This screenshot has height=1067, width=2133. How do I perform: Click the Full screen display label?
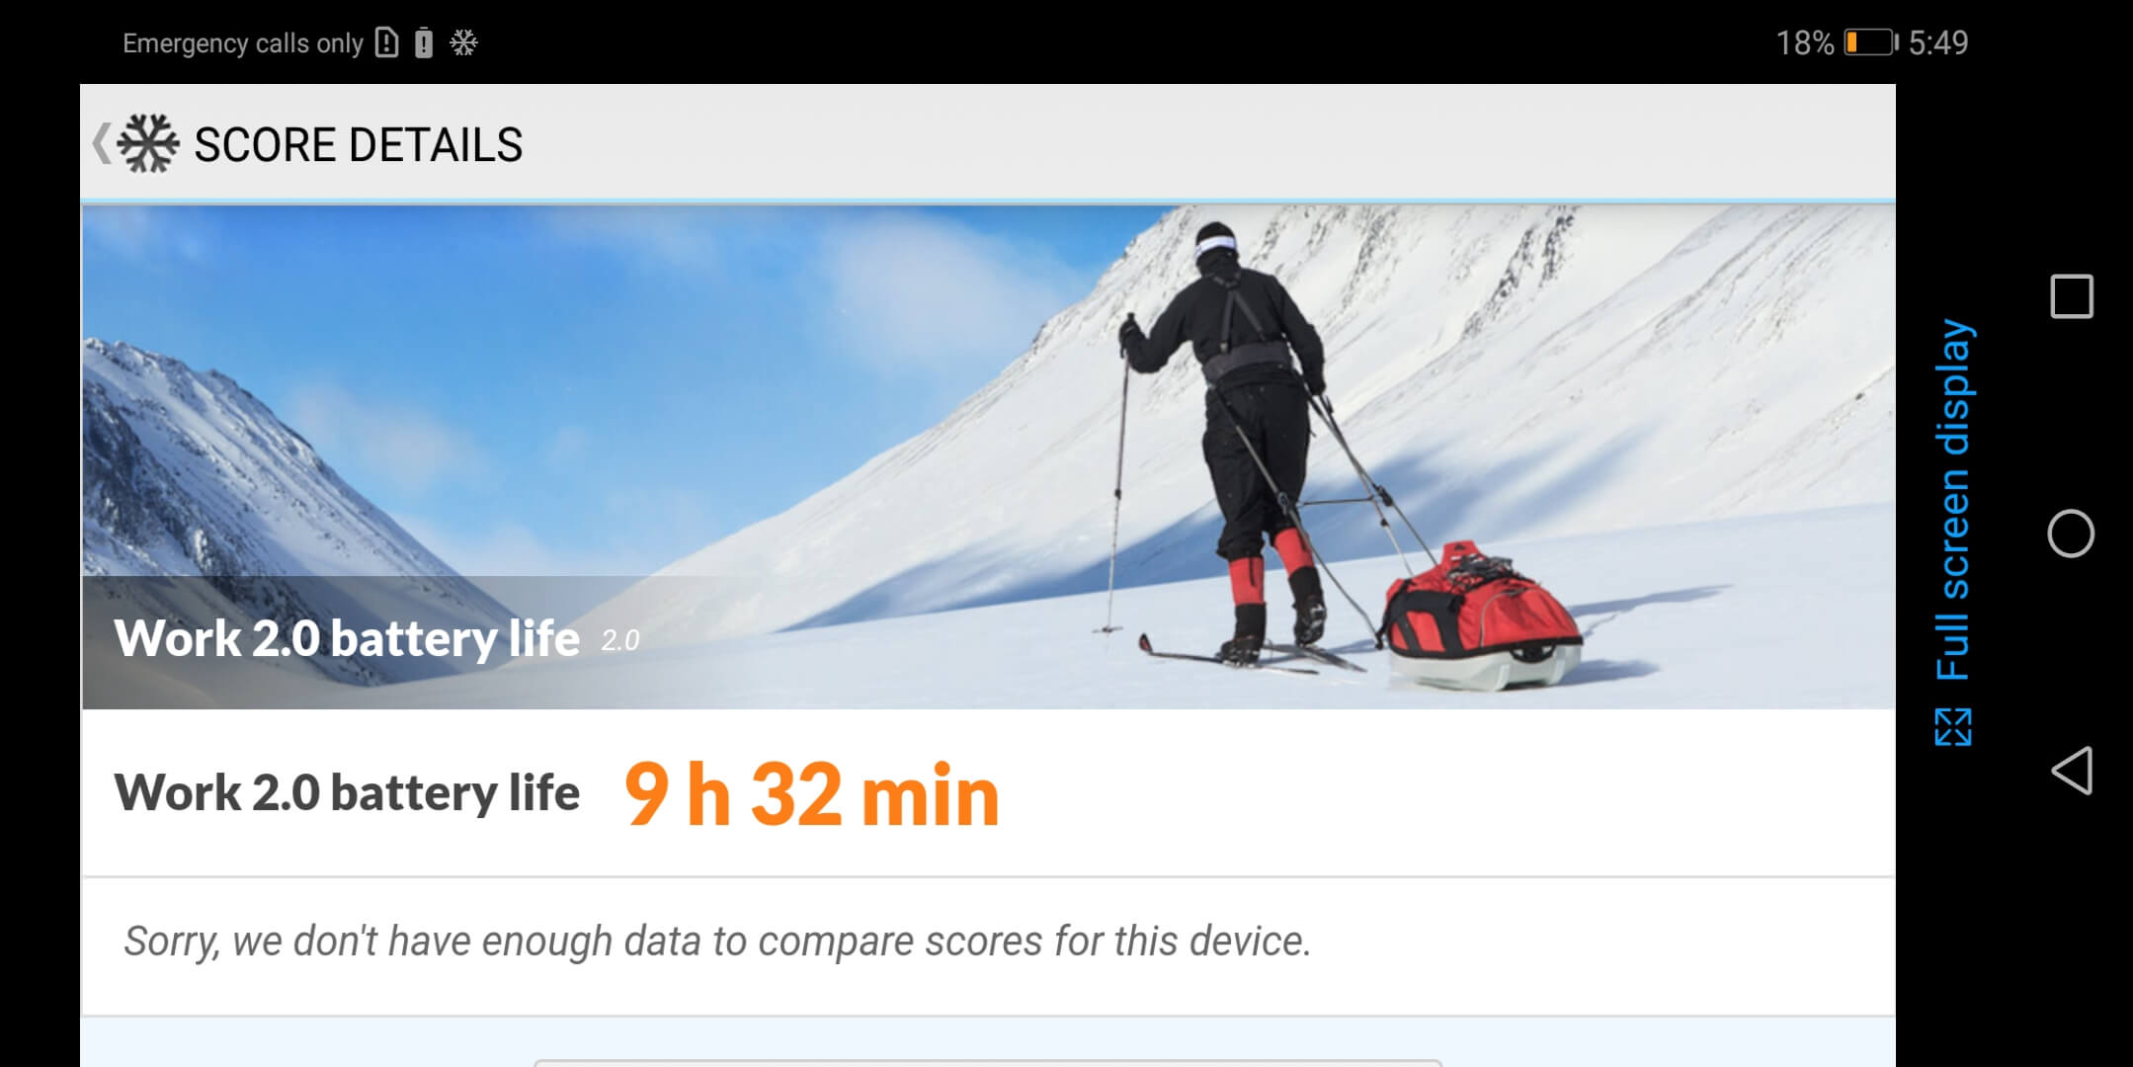click(1952, 500)
